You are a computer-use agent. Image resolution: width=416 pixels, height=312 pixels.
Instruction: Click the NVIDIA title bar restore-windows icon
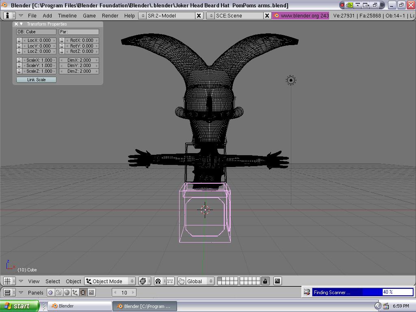(x=375, y=5)
